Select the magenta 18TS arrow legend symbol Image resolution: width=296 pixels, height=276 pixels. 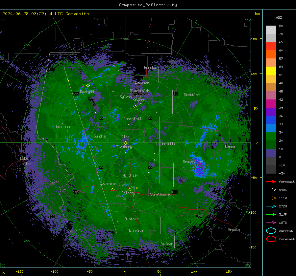click(271, 223)
